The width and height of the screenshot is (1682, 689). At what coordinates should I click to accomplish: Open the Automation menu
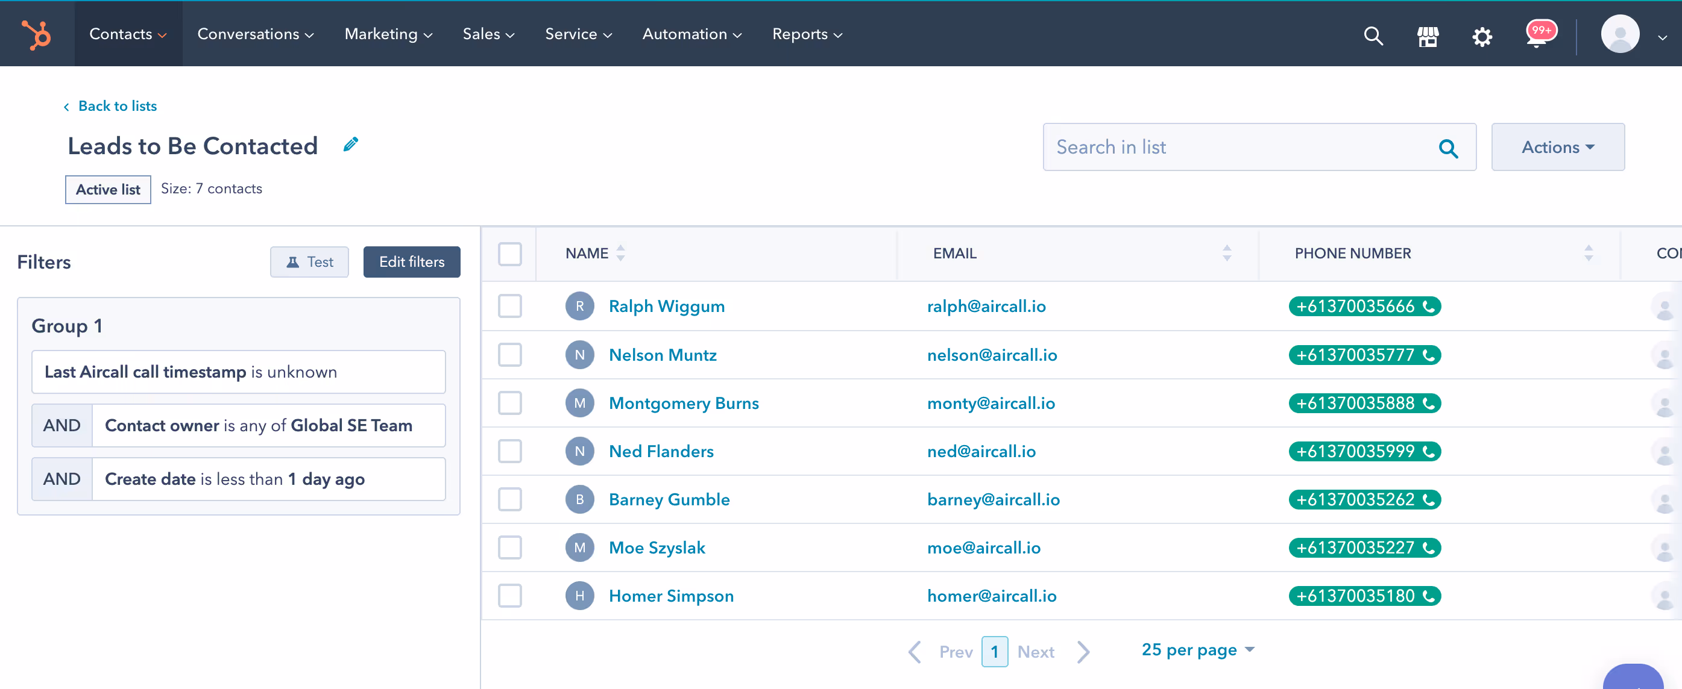click(x=691, y=34)
